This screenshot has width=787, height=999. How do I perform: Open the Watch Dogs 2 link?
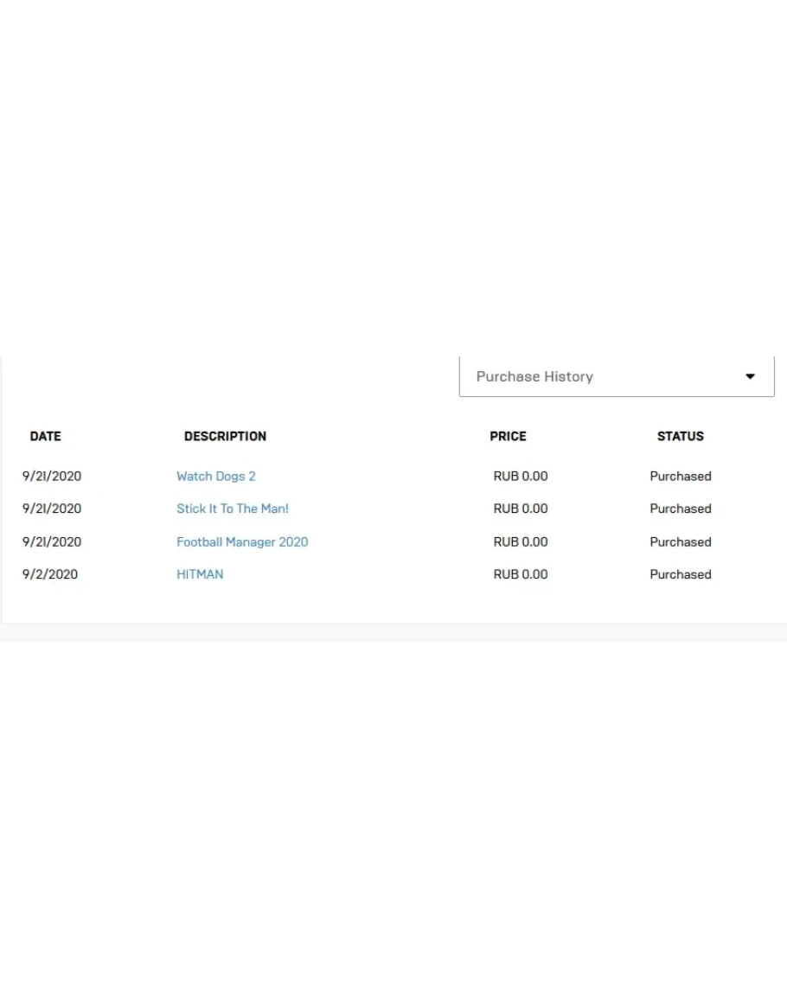pos(216,477)
